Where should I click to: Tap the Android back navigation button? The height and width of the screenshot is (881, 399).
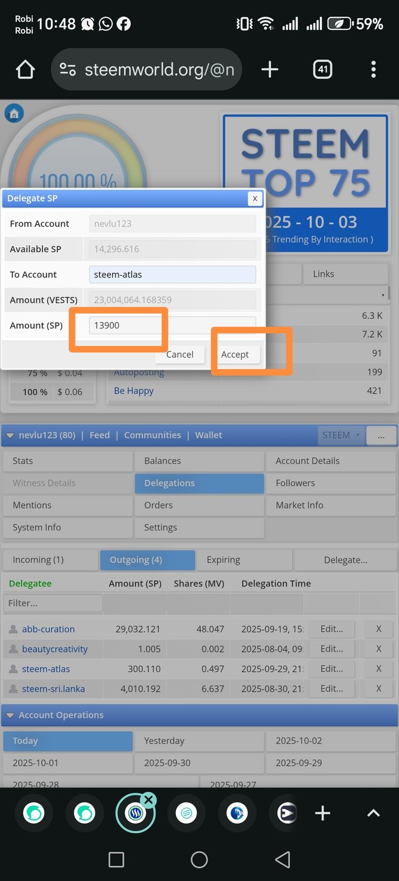[282, 860]
